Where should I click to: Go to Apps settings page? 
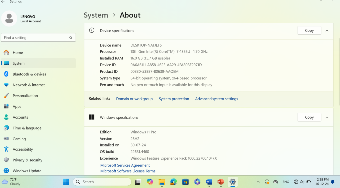coord(17,107)
